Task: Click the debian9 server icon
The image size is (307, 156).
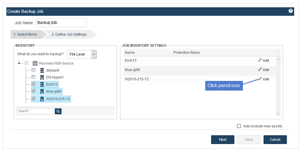Action: [x=42, y=70]
